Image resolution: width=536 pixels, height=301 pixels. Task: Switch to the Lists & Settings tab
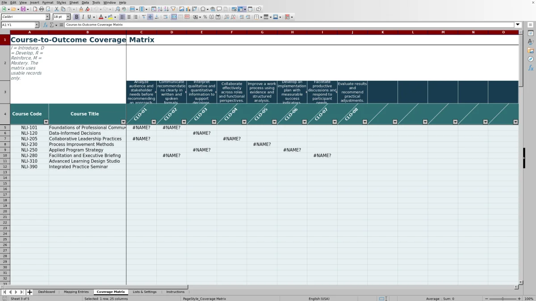pyautogui.click(x=145, y=292)
